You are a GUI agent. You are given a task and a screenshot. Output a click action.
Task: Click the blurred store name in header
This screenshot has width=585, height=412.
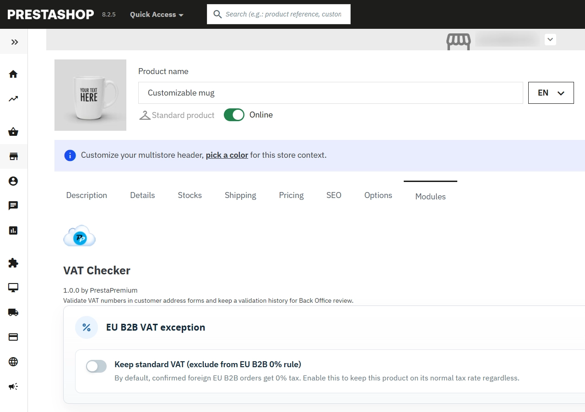point(507,39)
